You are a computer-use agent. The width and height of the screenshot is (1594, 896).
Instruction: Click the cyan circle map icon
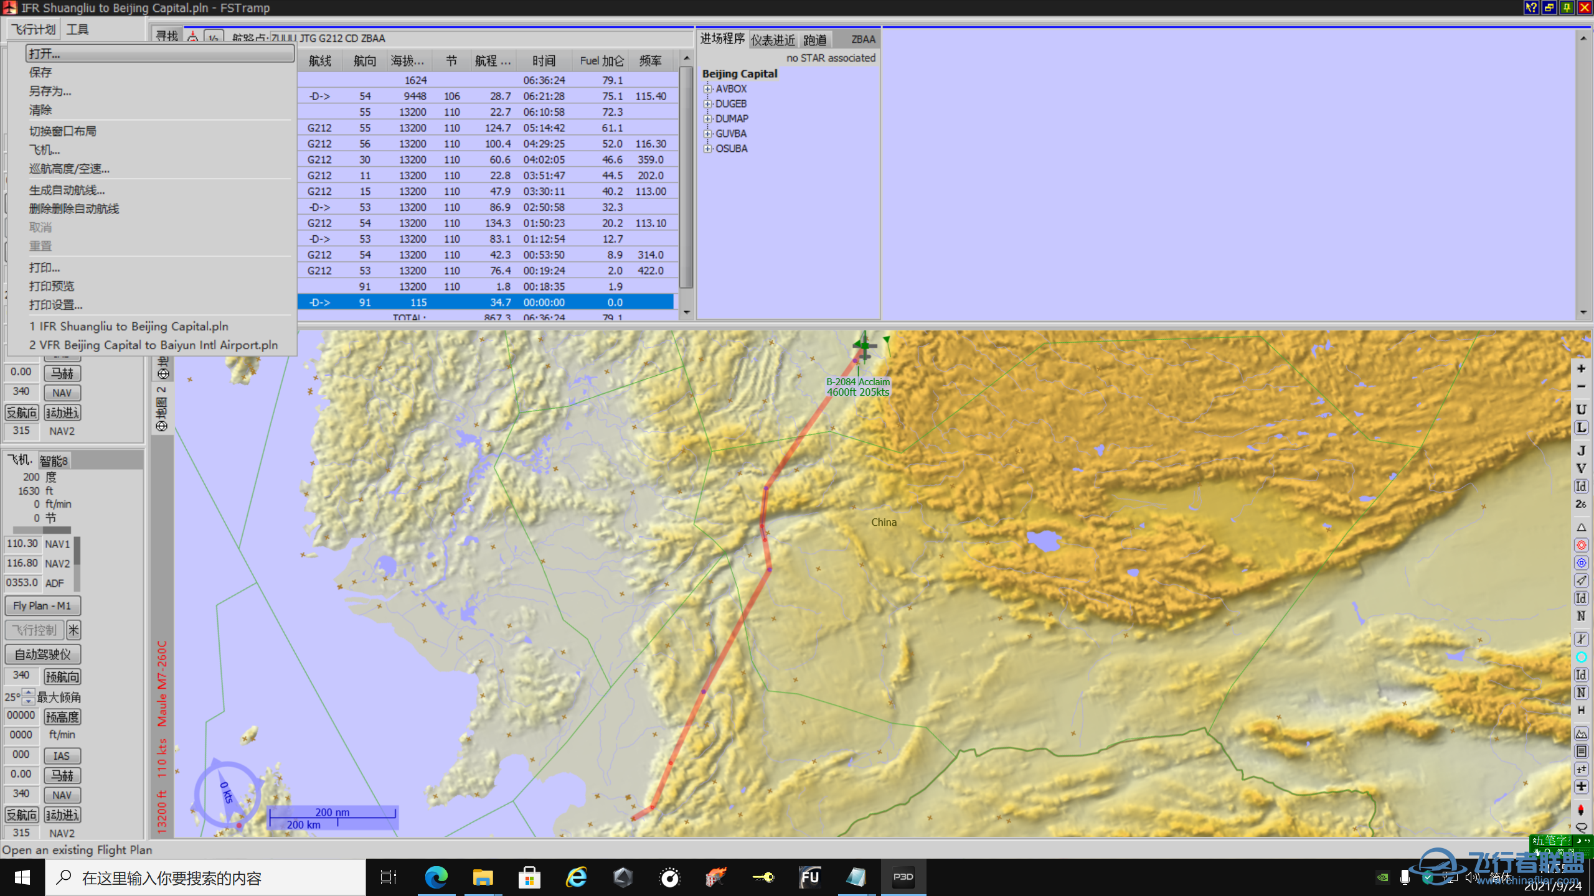[1581, 657]
